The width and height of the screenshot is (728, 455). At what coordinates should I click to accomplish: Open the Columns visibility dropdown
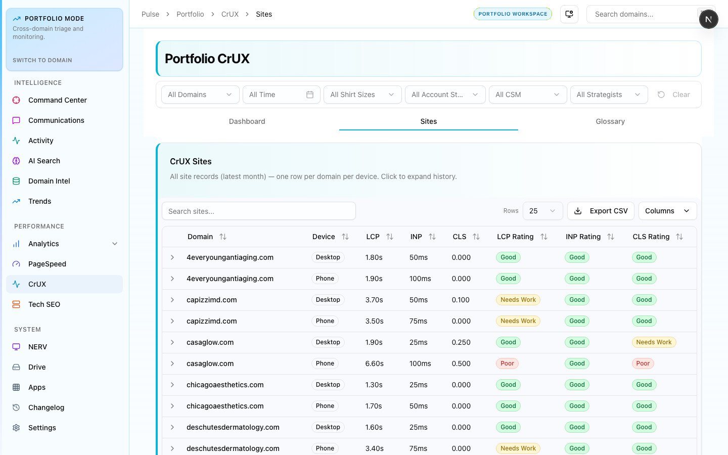(x=667, y=211)
